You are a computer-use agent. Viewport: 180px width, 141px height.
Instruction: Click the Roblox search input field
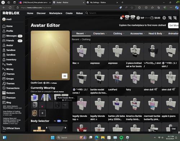[x=109, y=13]
